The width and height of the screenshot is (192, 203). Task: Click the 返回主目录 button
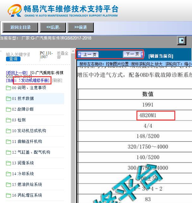[20, 28]
